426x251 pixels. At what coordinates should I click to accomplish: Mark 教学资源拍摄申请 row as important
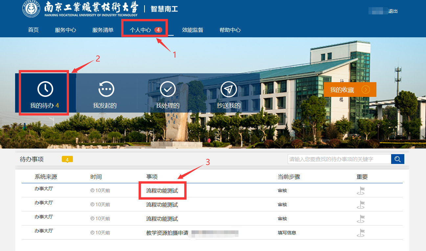[x=361, y=233]
